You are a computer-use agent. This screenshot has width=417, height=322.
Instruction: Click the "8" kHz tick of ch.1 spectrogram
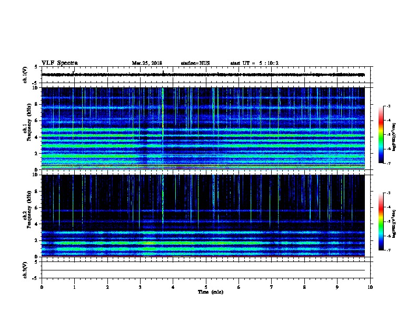tap(36, 104)
